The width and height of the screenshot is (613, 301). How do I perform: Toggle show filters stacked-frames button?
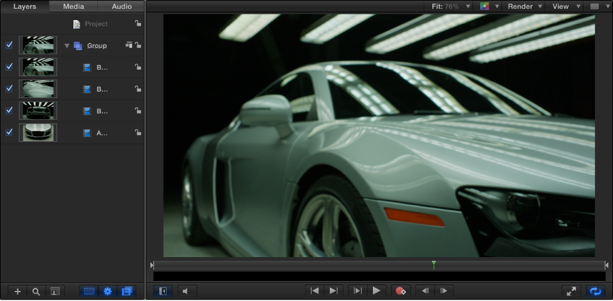[127, 291]
